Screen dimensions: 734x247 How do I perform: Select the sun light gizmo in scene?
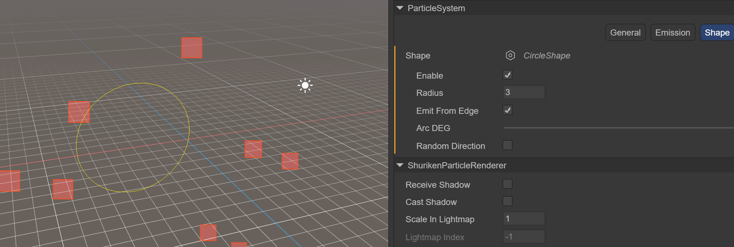click(x=305, y=85)
